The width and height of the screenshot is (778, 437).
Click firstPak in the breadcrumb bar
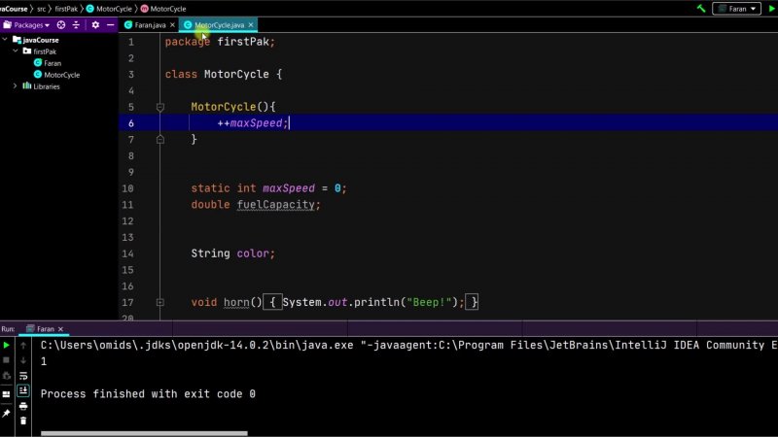[66, 8]
